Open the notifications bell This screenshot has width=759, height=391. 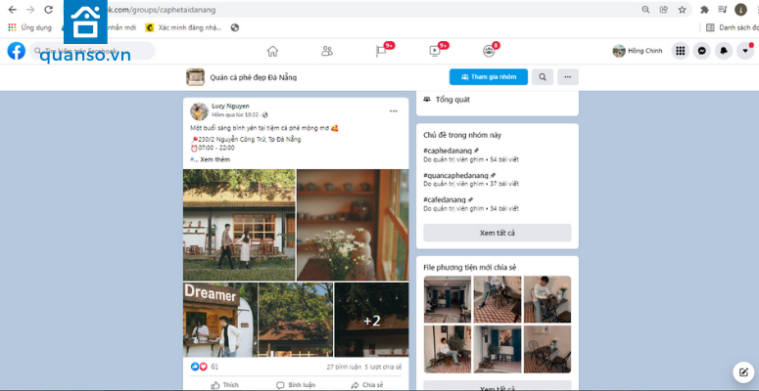pos(724,51)
